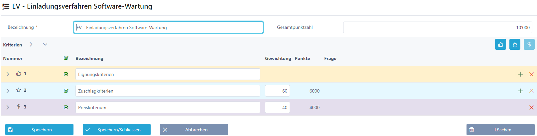Expand row 2 Zuschlagkriterien with its chevron
537x136 pixels.
[x=8, y=91]
